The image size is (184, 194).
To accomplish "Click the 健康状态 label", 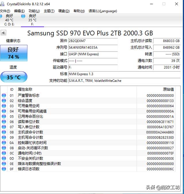I will tap(13, 41).
